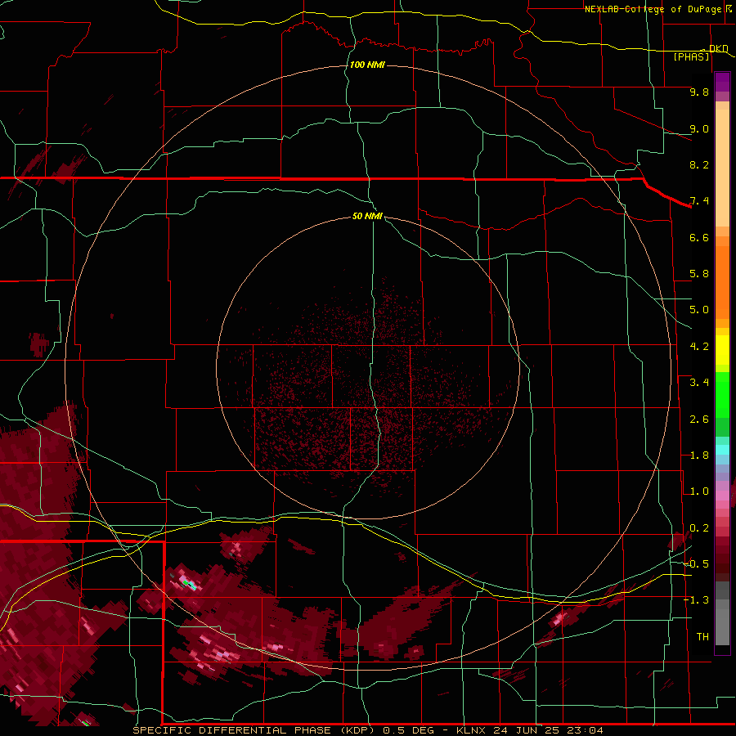Click the 9.0 value on the color scale
736x736 pixels.
click(x=699, y=128)
